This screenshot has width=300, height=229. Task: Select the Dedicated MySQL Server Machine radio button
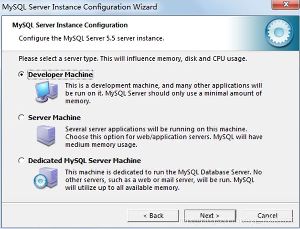pos(21,161)
